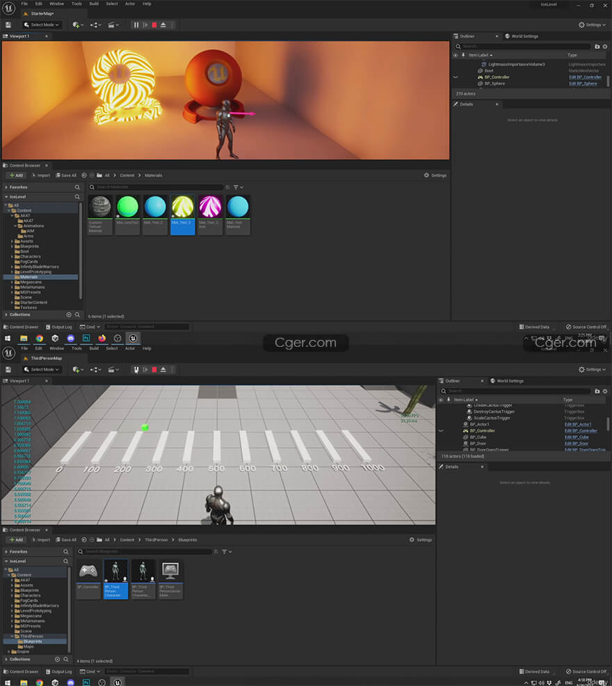The width and height of the screenshot is (612, 686).
Task: Expand the Engine folder arrow
Action: click(x=9, y=652)
